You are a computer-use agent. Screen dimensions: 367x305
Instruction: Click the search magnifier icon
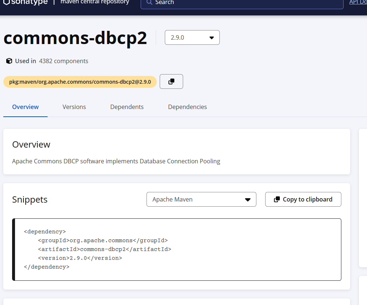coord(149,2)
